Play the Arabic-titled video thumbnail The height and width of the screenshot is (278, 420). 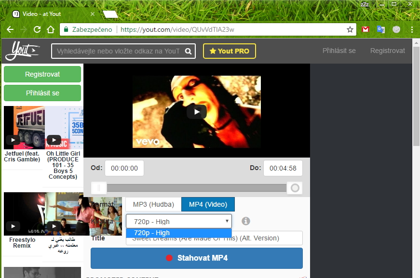tap(54, 226)
